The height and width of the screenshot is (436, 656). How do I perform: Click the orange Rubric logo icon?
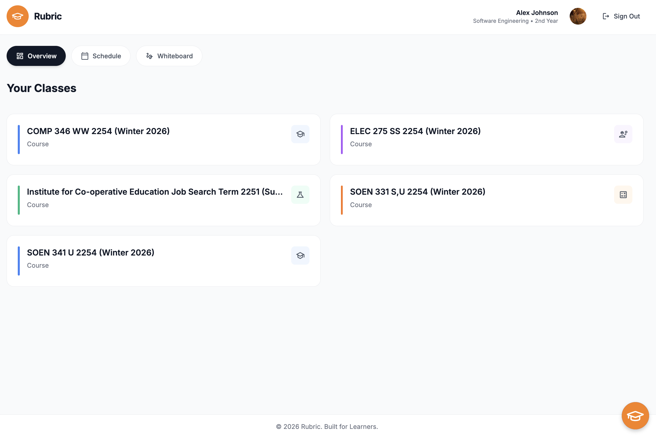[18, 16]
